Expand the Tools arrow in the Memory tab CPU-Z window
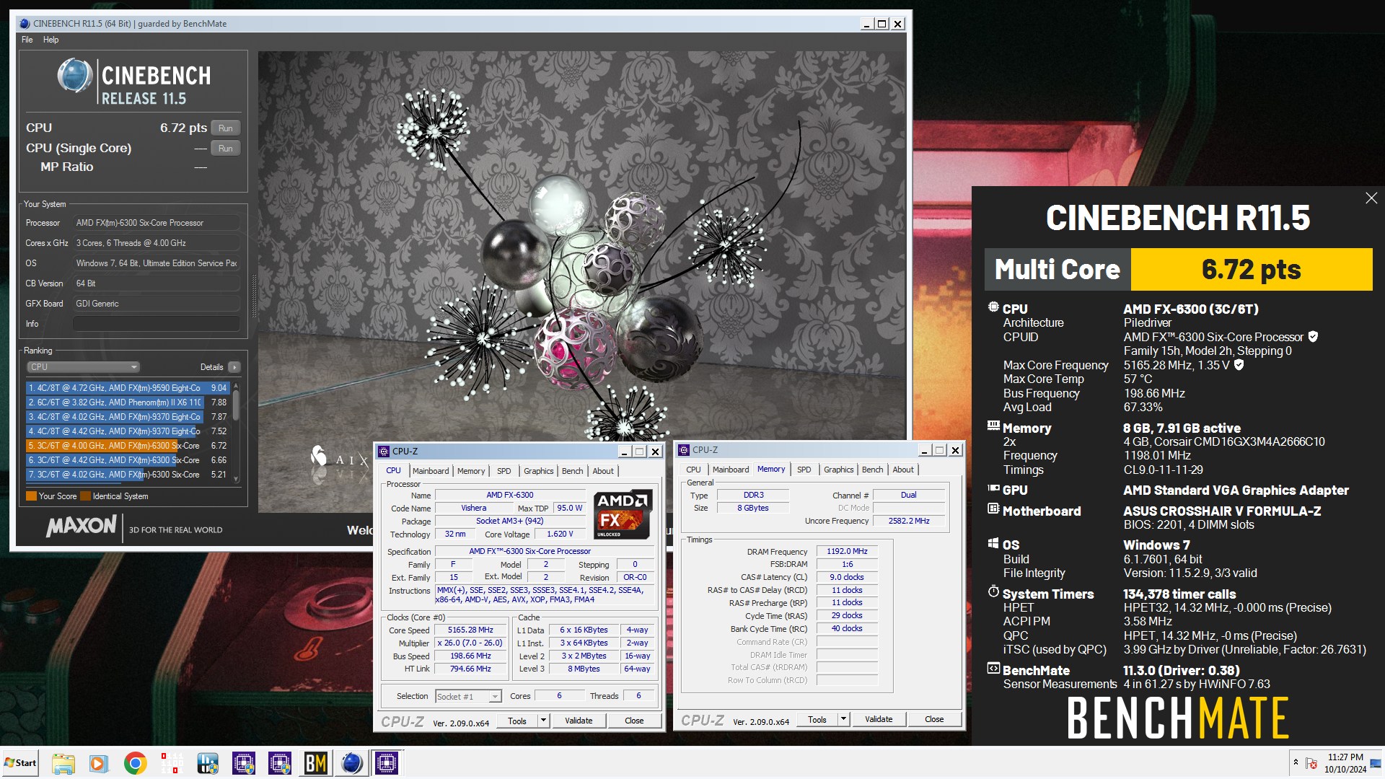 (x=843, y=719)
